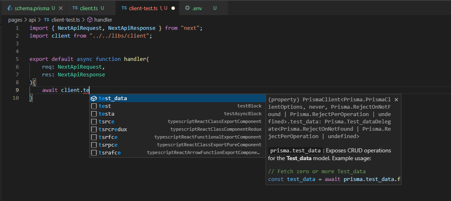Image resolution: width=451 pixels, height=201 pixels.
Task: Click the Fetch zero or more comment
Action: coord(317,172)
